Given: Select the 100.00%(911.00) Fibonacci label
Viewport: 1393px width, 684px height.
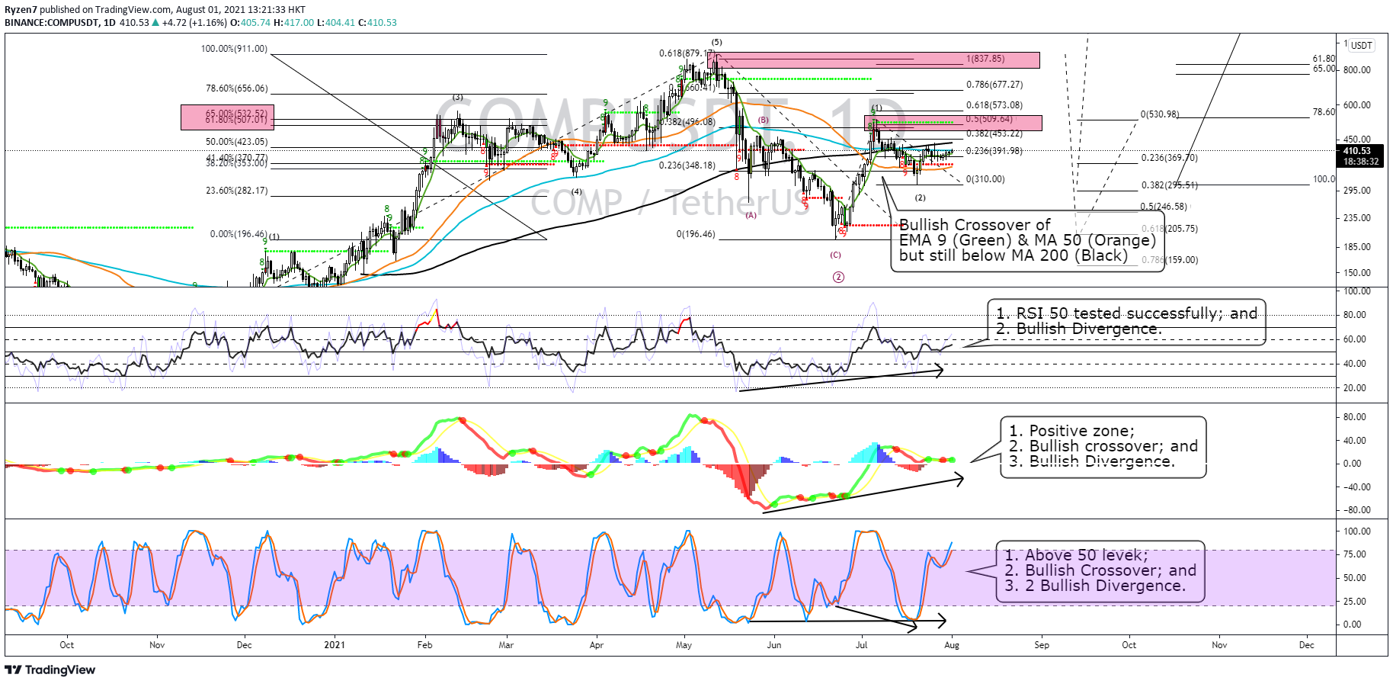Looking at the screenshot, I should 234,49.
